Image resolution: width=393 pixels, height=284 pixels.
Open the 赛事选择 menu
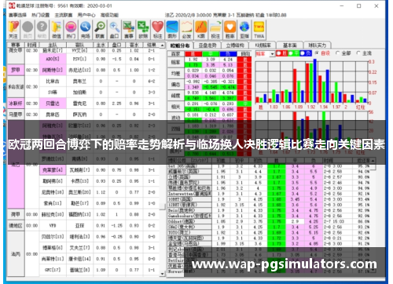pyautogui.click(x=17, y=15)
